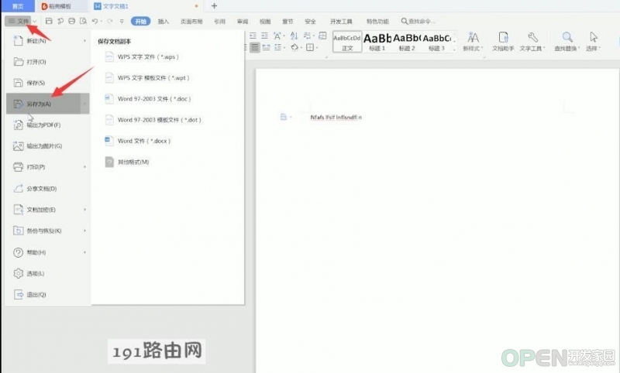620x373 pixels.
Task: Open the 视图 ribbon tab
Action: click(x=265, y=22)
